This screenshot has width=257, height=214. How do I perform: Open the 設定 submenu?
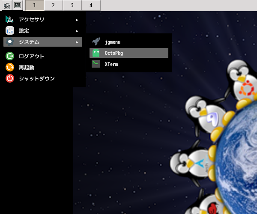click(x=43, y=31)
